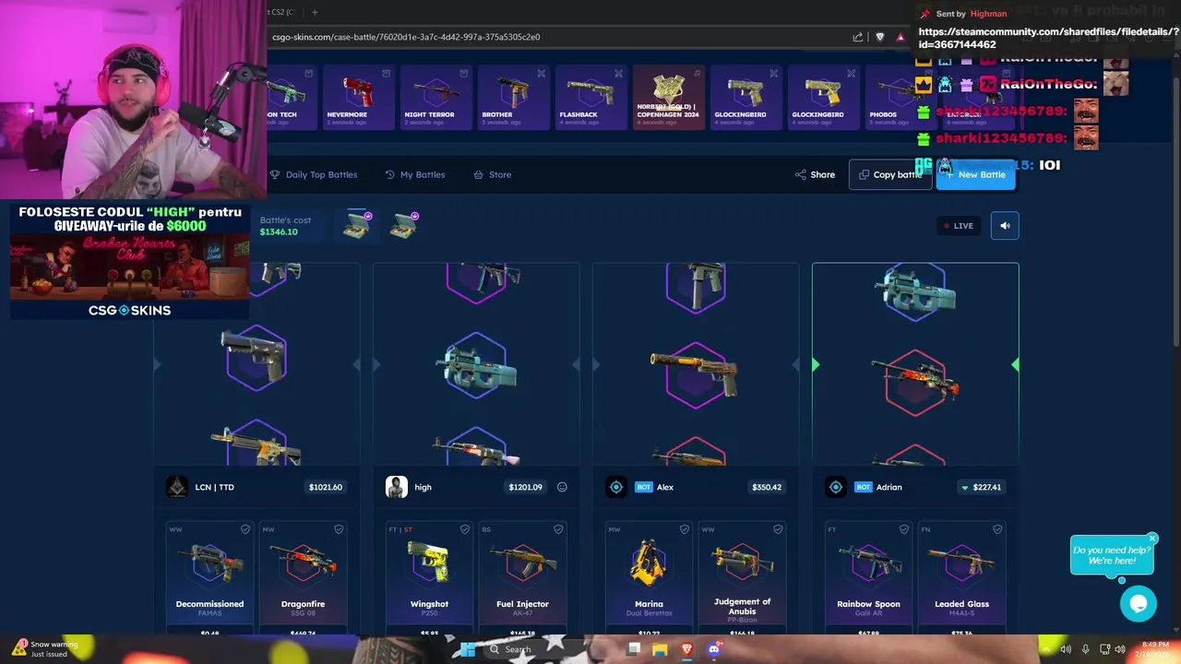This screenshot has width=1181, height=664.
Task: Open Discord from the taskbar
Action: [x=713, y=650]
